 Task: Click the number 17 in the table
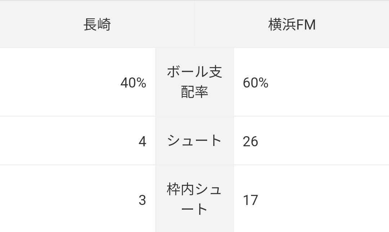[x=250, y=200]
